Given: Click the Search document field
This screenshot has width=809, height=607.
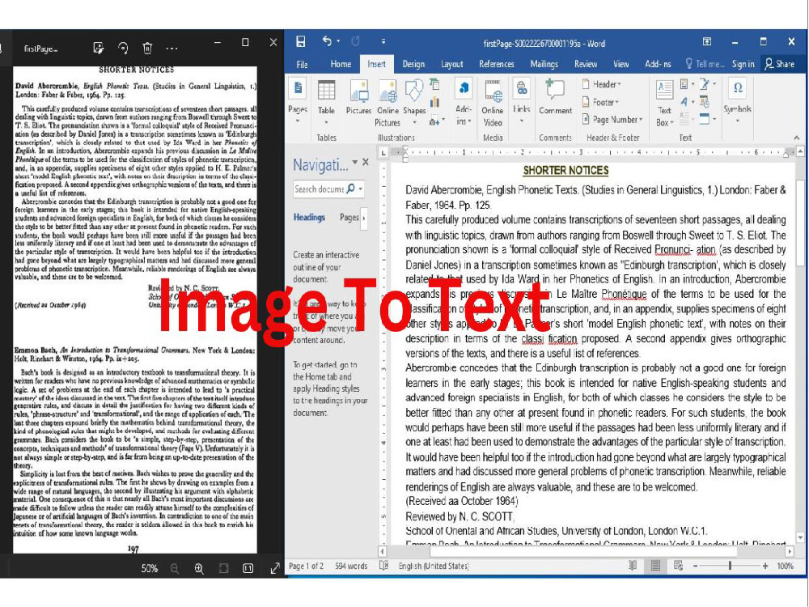Looking at the screenshot, I should click(x=328, y=189).
